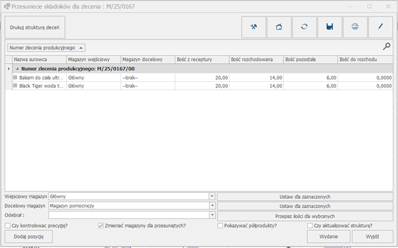Close the Przesuniecie składników window

(388, 7)
